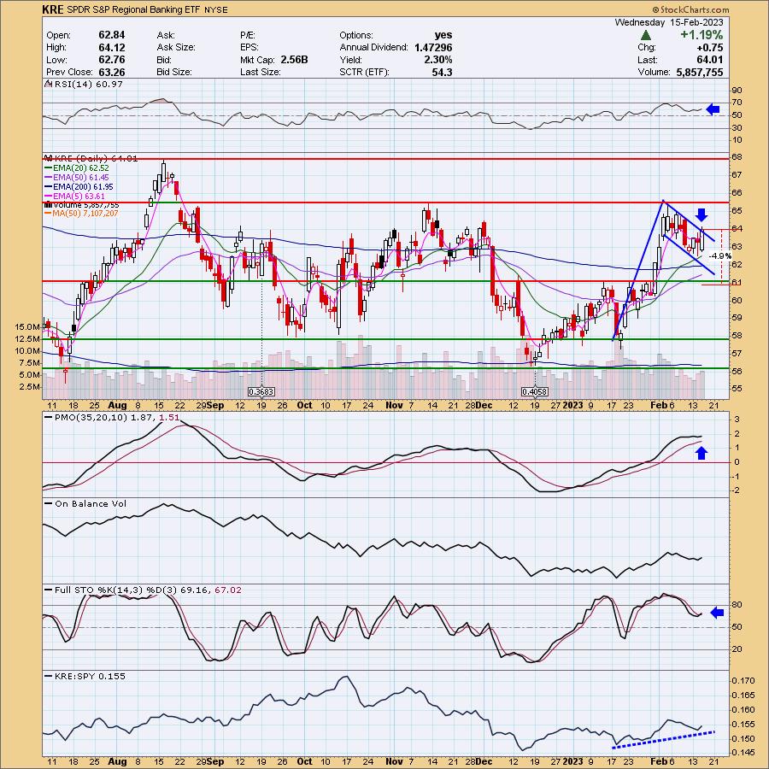Click the 0.3683 volume marker label
The image size is (769, 769).
click(x=261, y=392)
